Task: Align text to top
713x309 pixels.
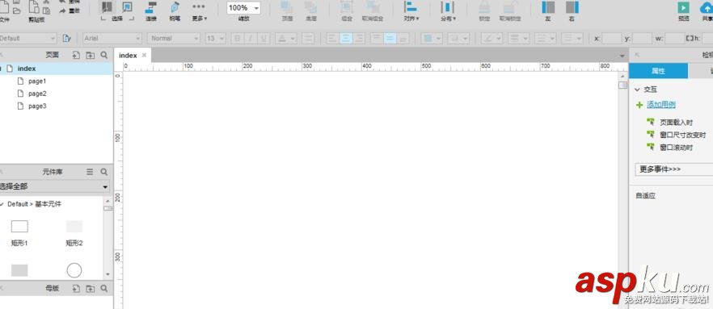Action: pos(377,39)
